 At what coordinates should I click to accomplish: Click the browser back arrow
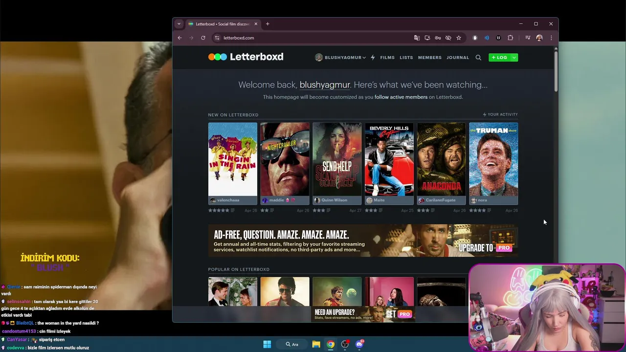[x=179, y=38]
